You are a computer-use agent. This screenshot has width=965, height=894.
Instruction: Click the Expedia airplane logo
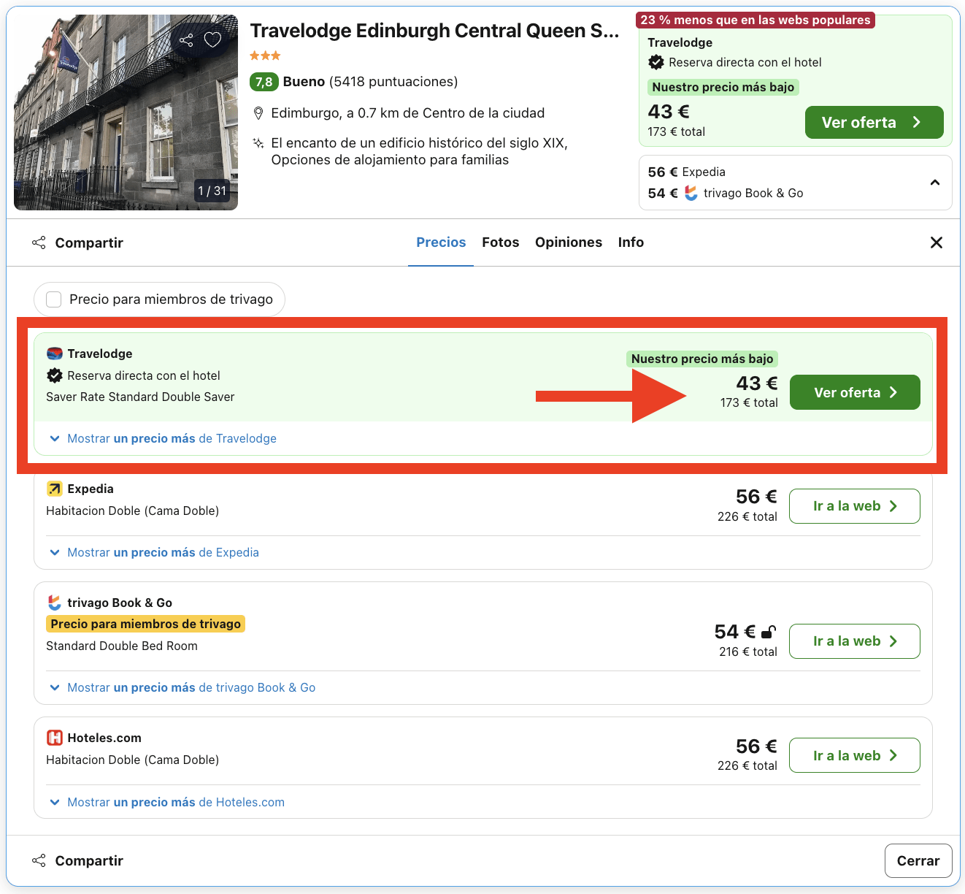tap(55, 488)
